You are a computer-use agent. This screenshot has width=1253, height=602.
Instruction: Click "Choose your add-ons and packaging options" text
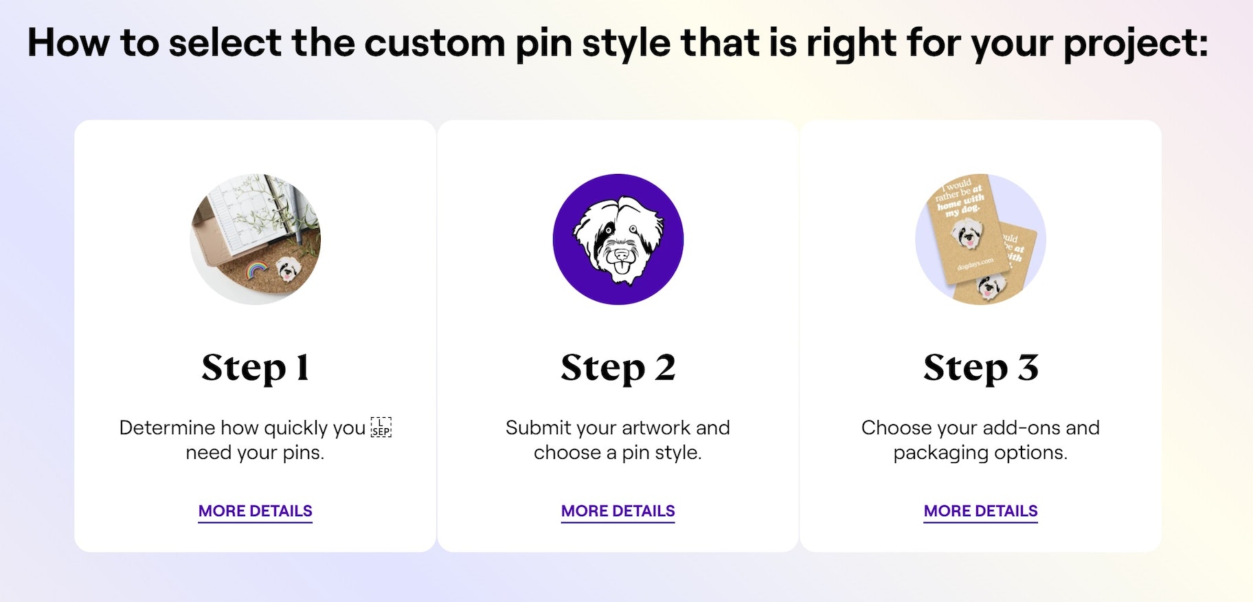coord(980,440)
